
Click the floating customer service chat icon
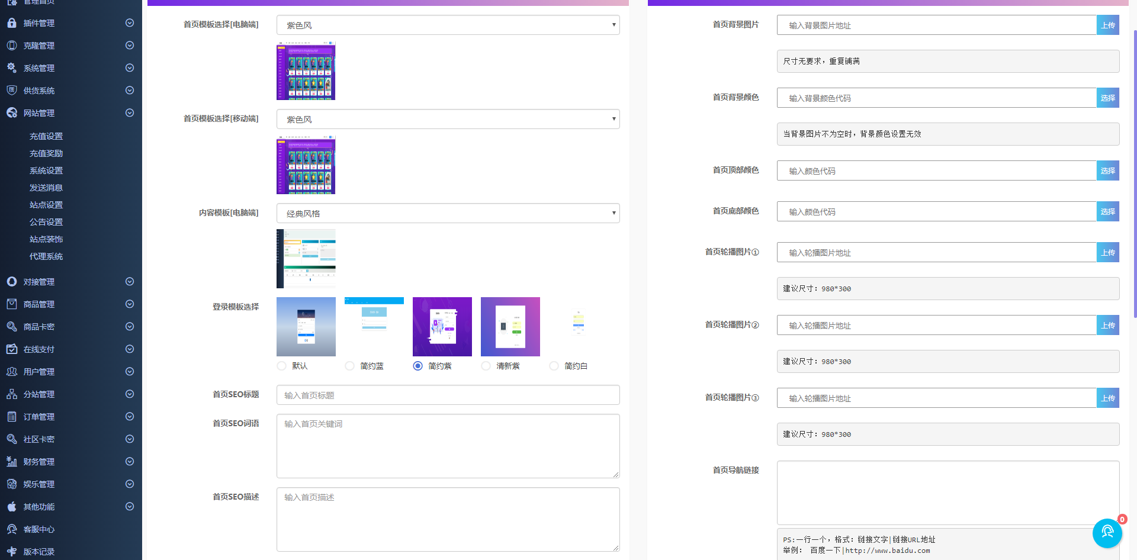pos(1107,532)
